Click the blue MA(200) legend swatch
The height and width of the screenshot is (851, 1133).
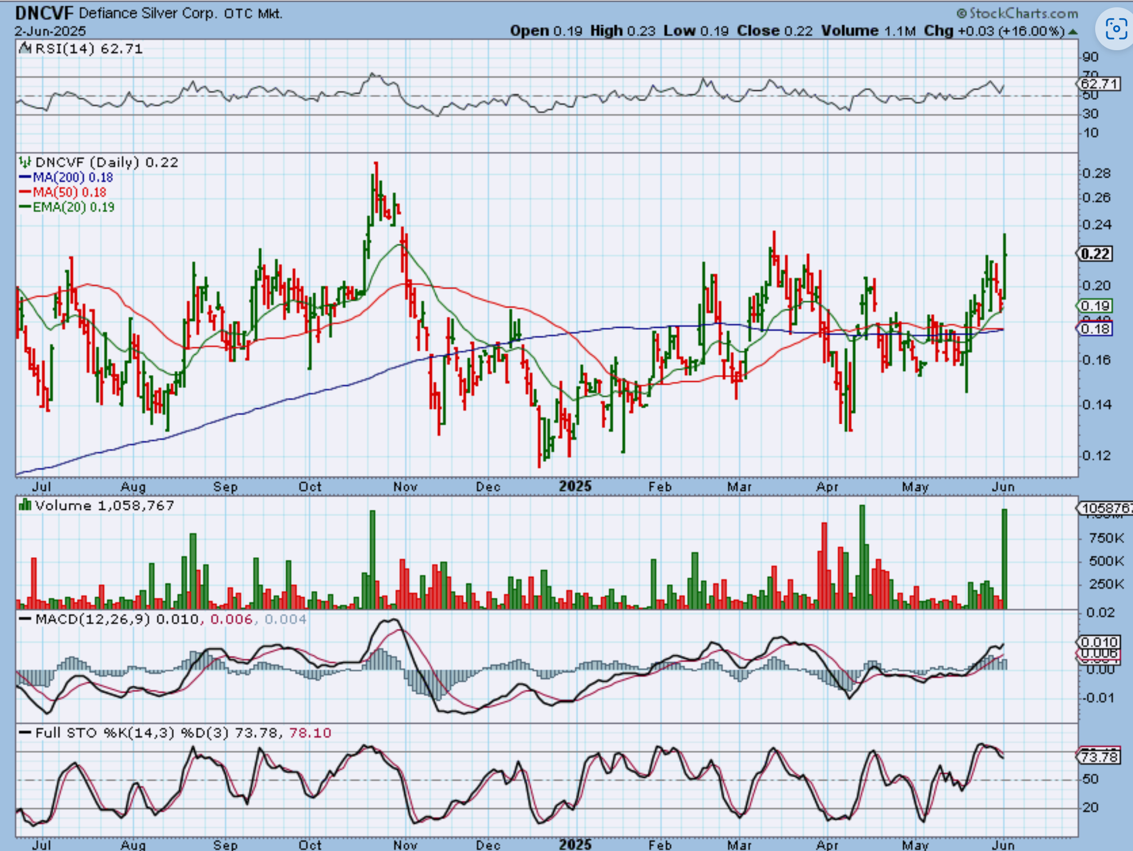pos(25,178)
